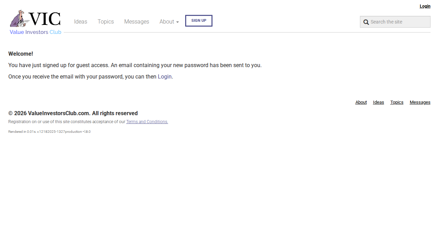443x249 pixels.
Task: Click the magnifying glass search icon
Action: point(366,22)
